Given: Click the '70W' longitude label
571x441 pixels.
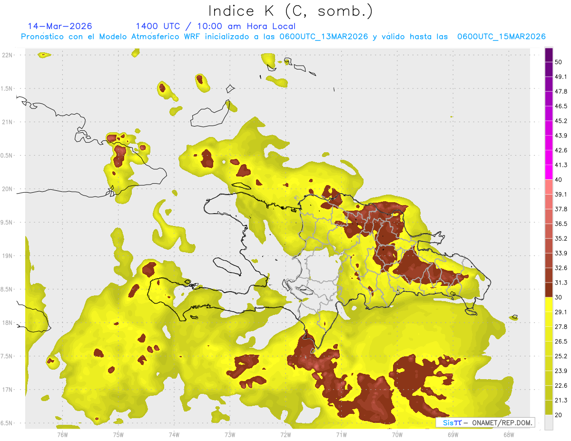Looking at the screenshot, I should [x=397, y=434].
